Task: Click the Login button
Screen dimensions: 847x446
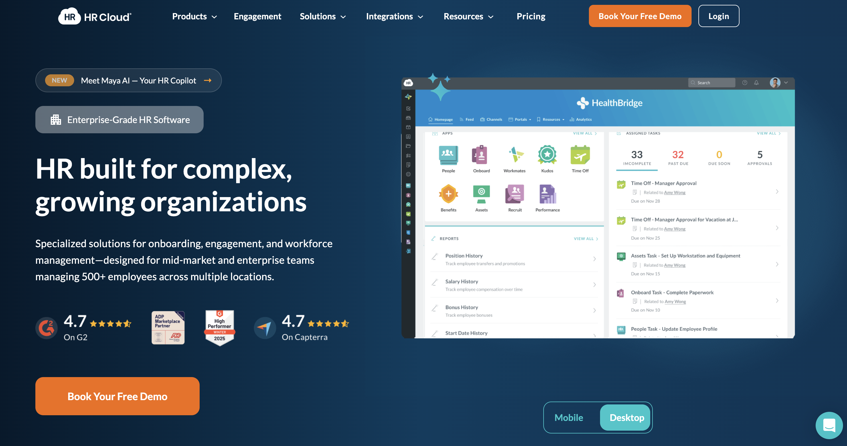Action: pos(718,16)
